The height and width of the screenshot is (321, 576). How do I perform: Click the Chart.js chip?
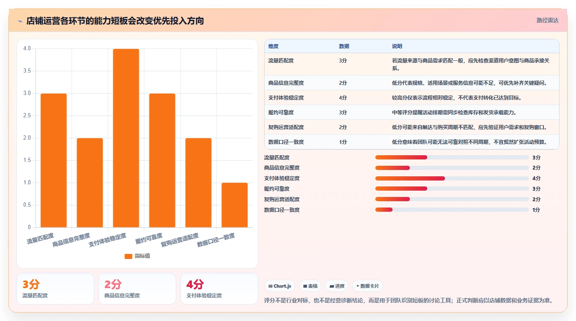tap(280, 286)
